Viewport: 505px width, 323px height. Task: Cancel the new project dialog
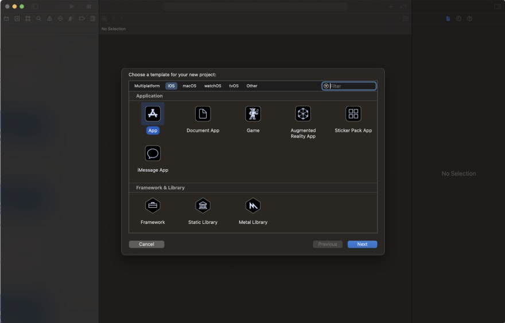tap(146, 245)
